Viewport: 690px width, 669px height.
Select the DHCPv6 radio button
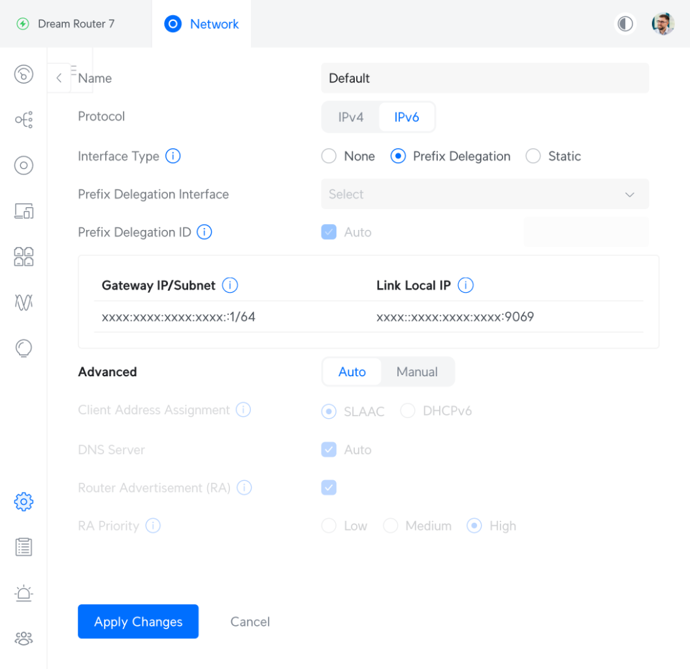408,411
